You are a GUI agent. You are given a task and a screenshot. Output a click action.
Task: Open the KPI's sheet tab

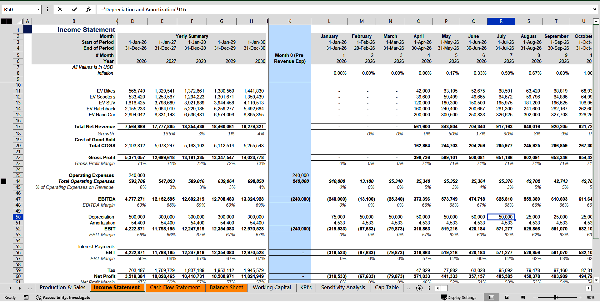(x=306, y=288)
